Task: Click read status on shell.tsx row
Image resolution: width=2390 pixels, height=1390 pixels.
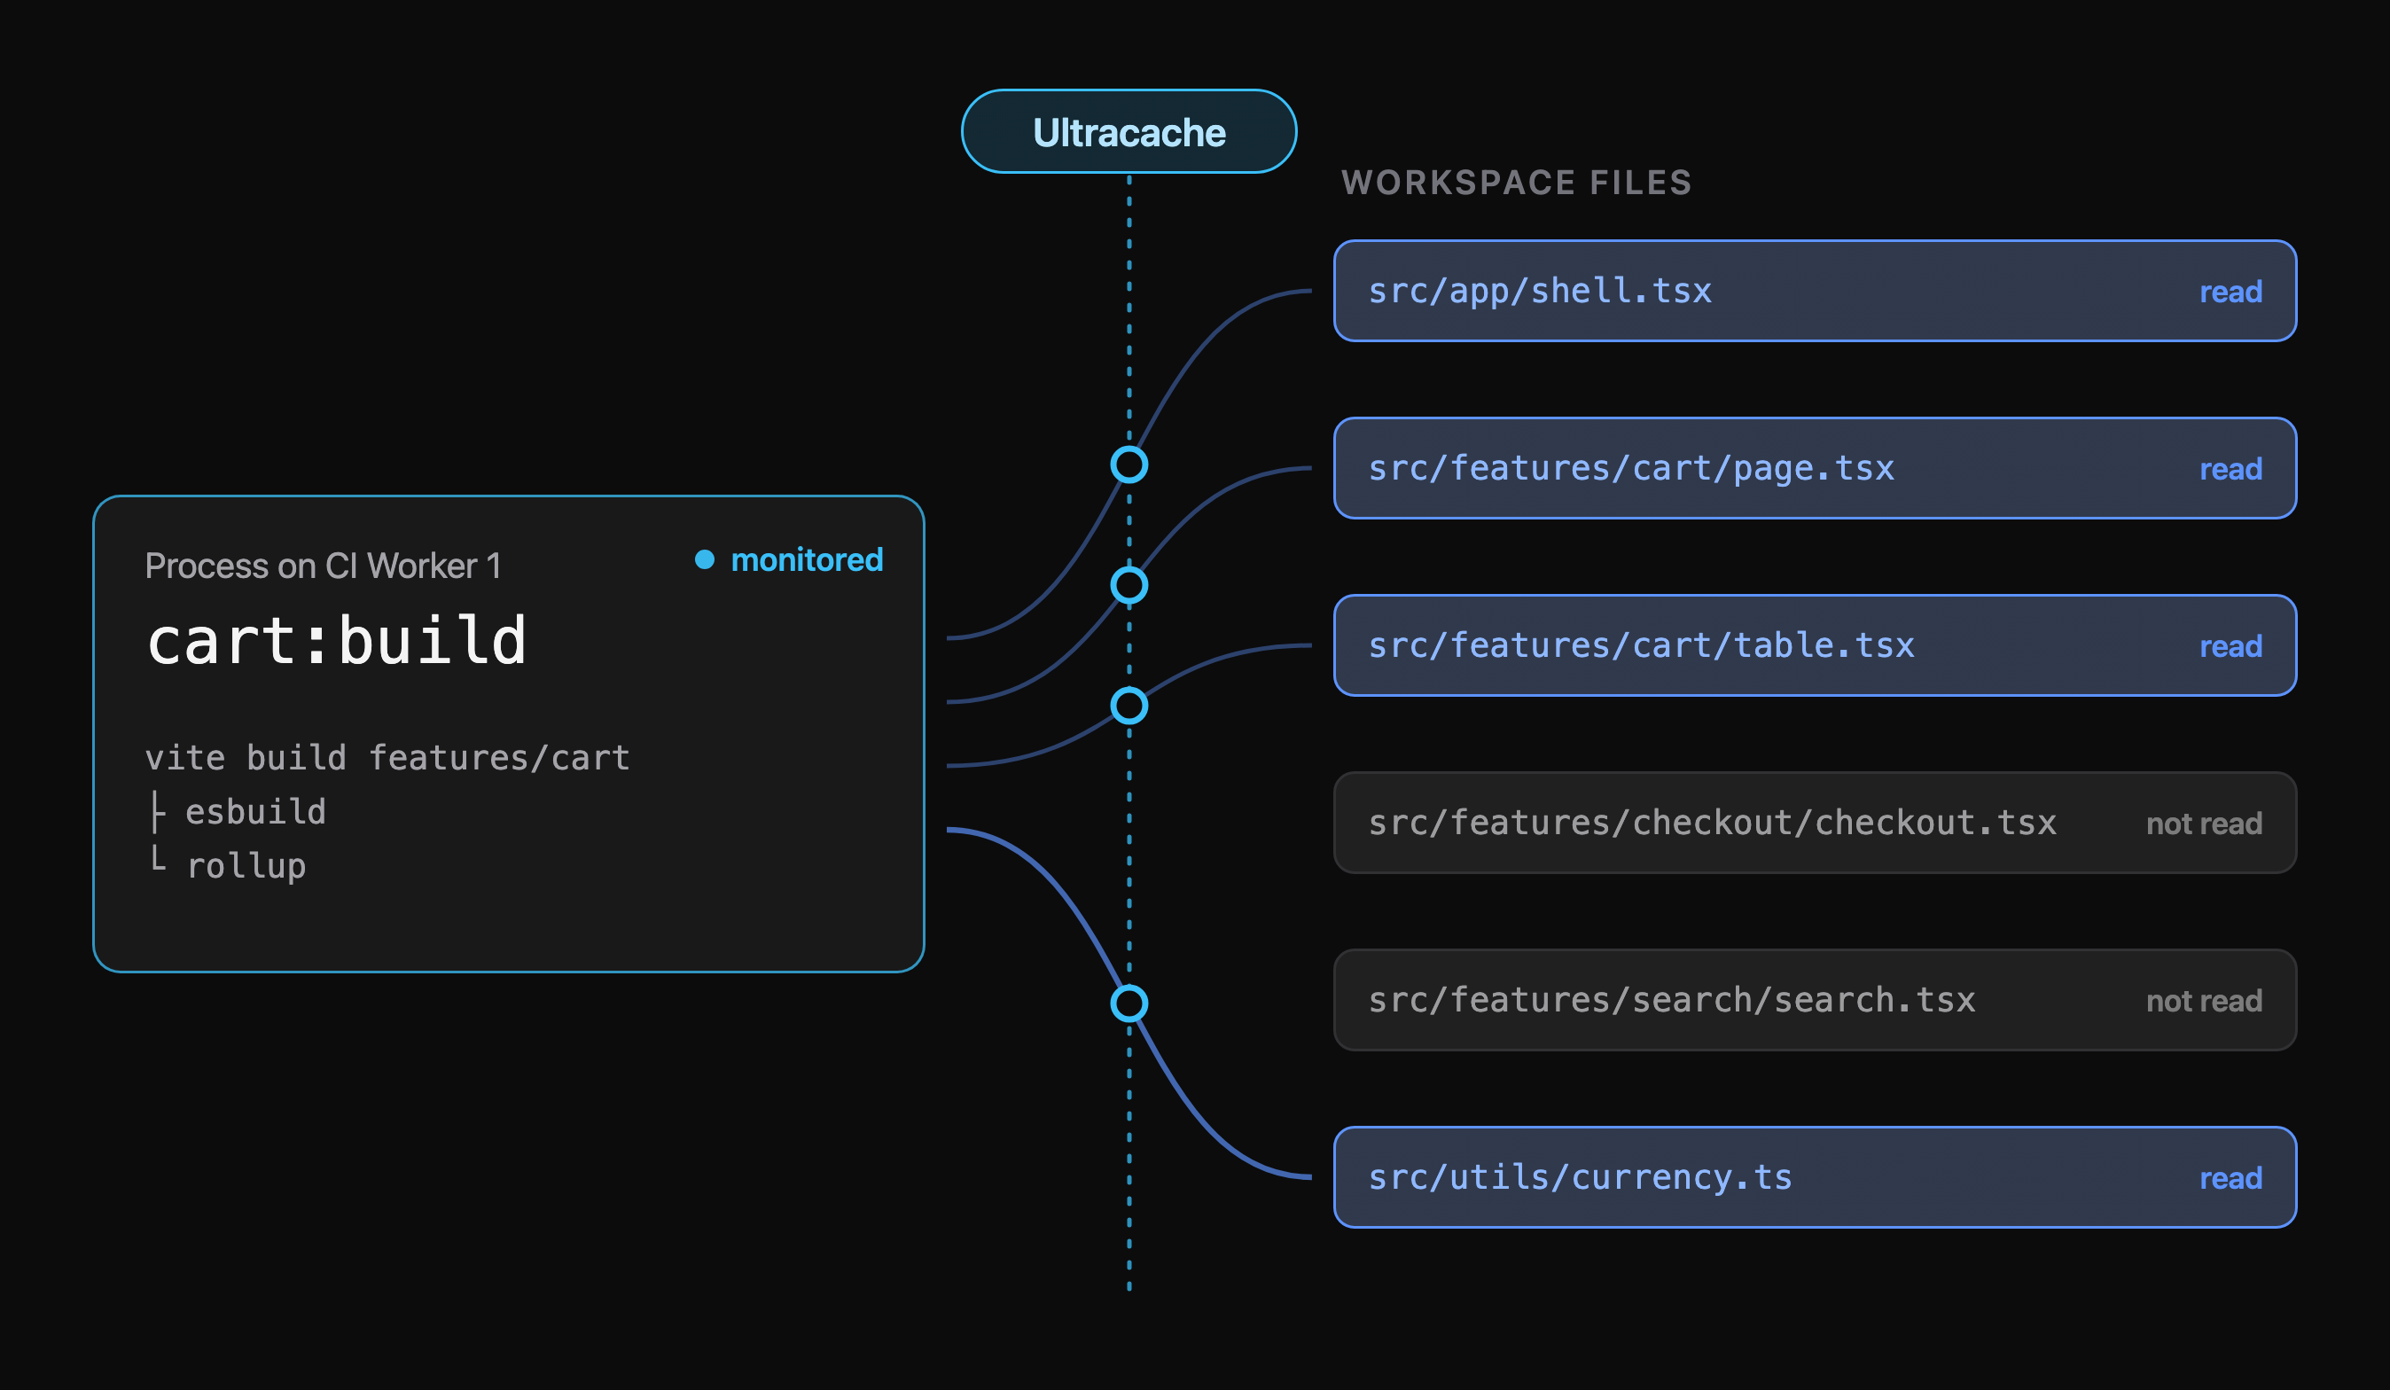Action: pos(2230,292)
